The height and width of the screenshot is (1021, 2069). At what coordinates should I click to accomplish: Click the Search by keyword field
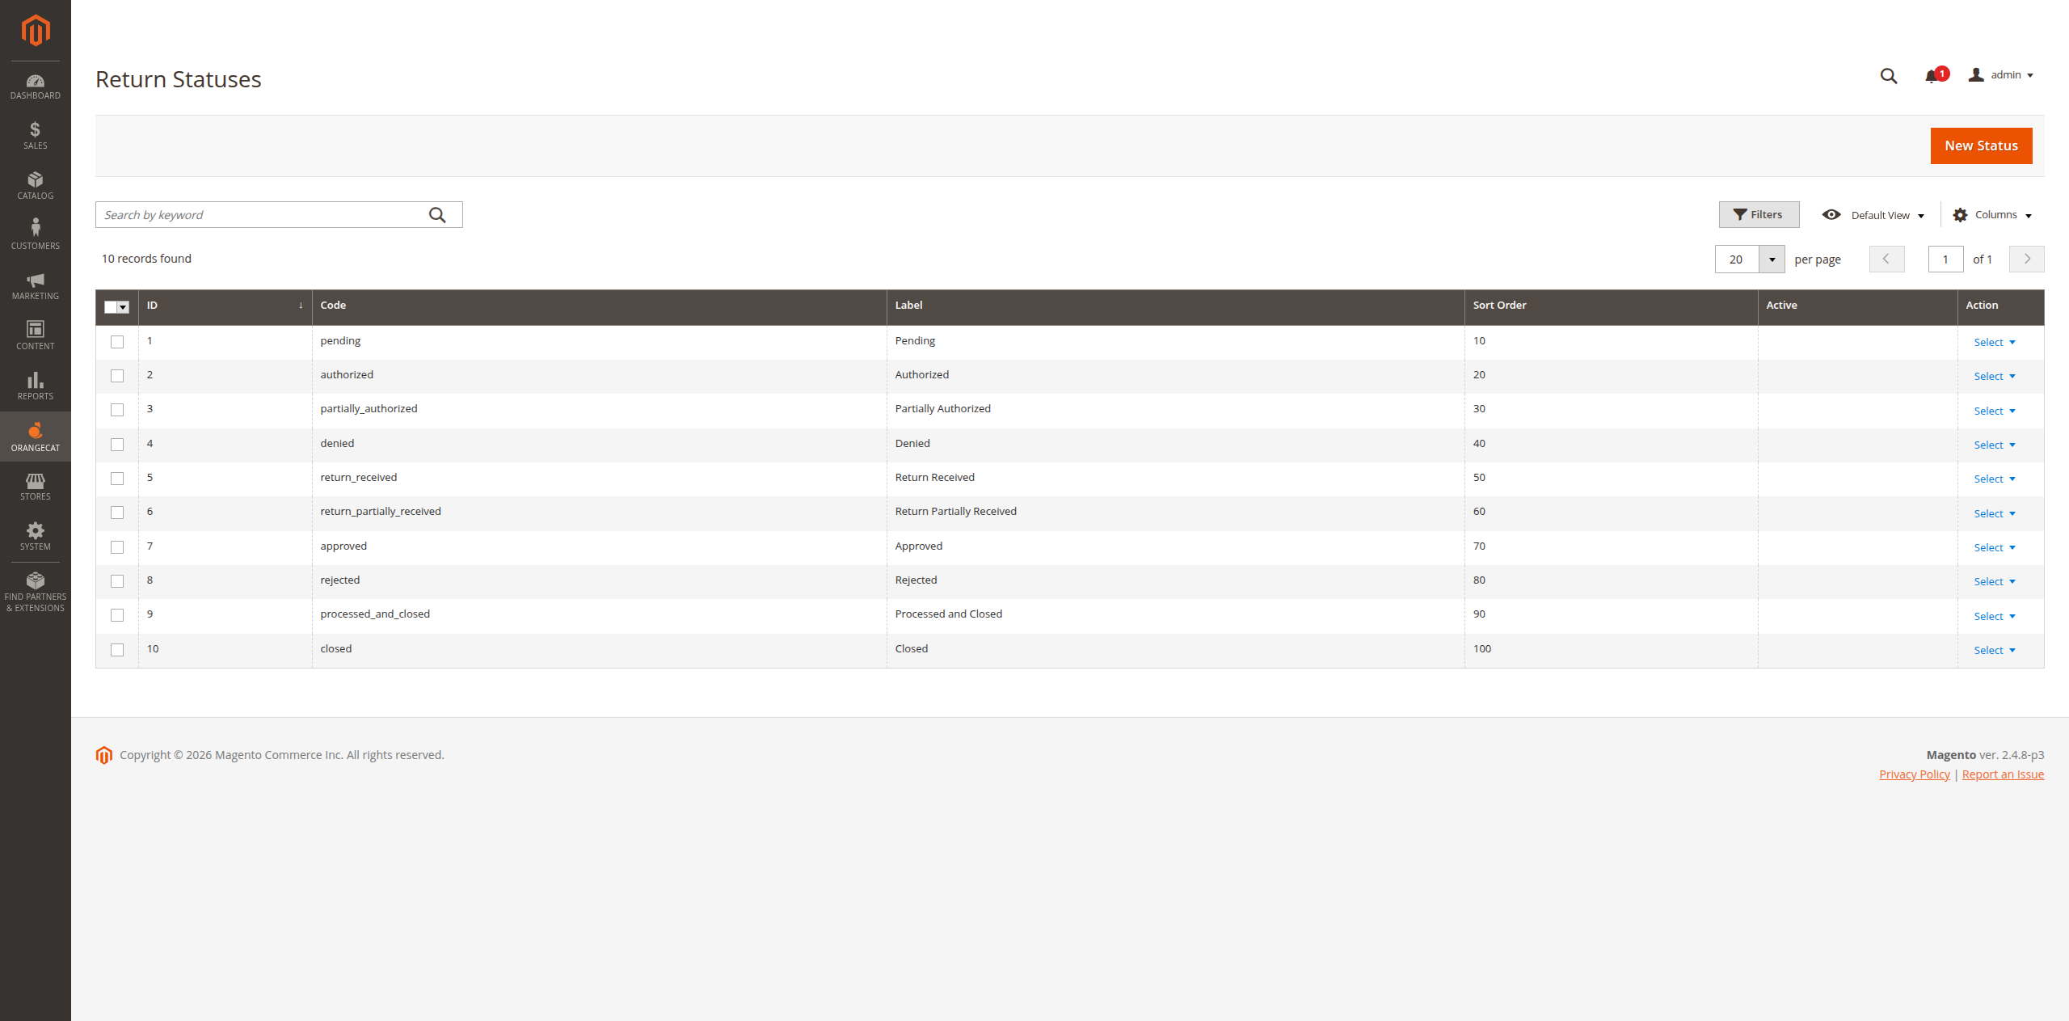(x=263, y=215)
